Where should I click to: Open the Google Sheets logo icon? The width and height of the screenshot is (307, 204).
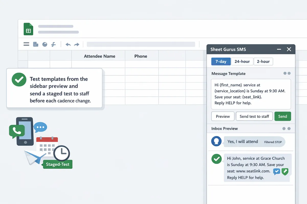click(28, 29)
